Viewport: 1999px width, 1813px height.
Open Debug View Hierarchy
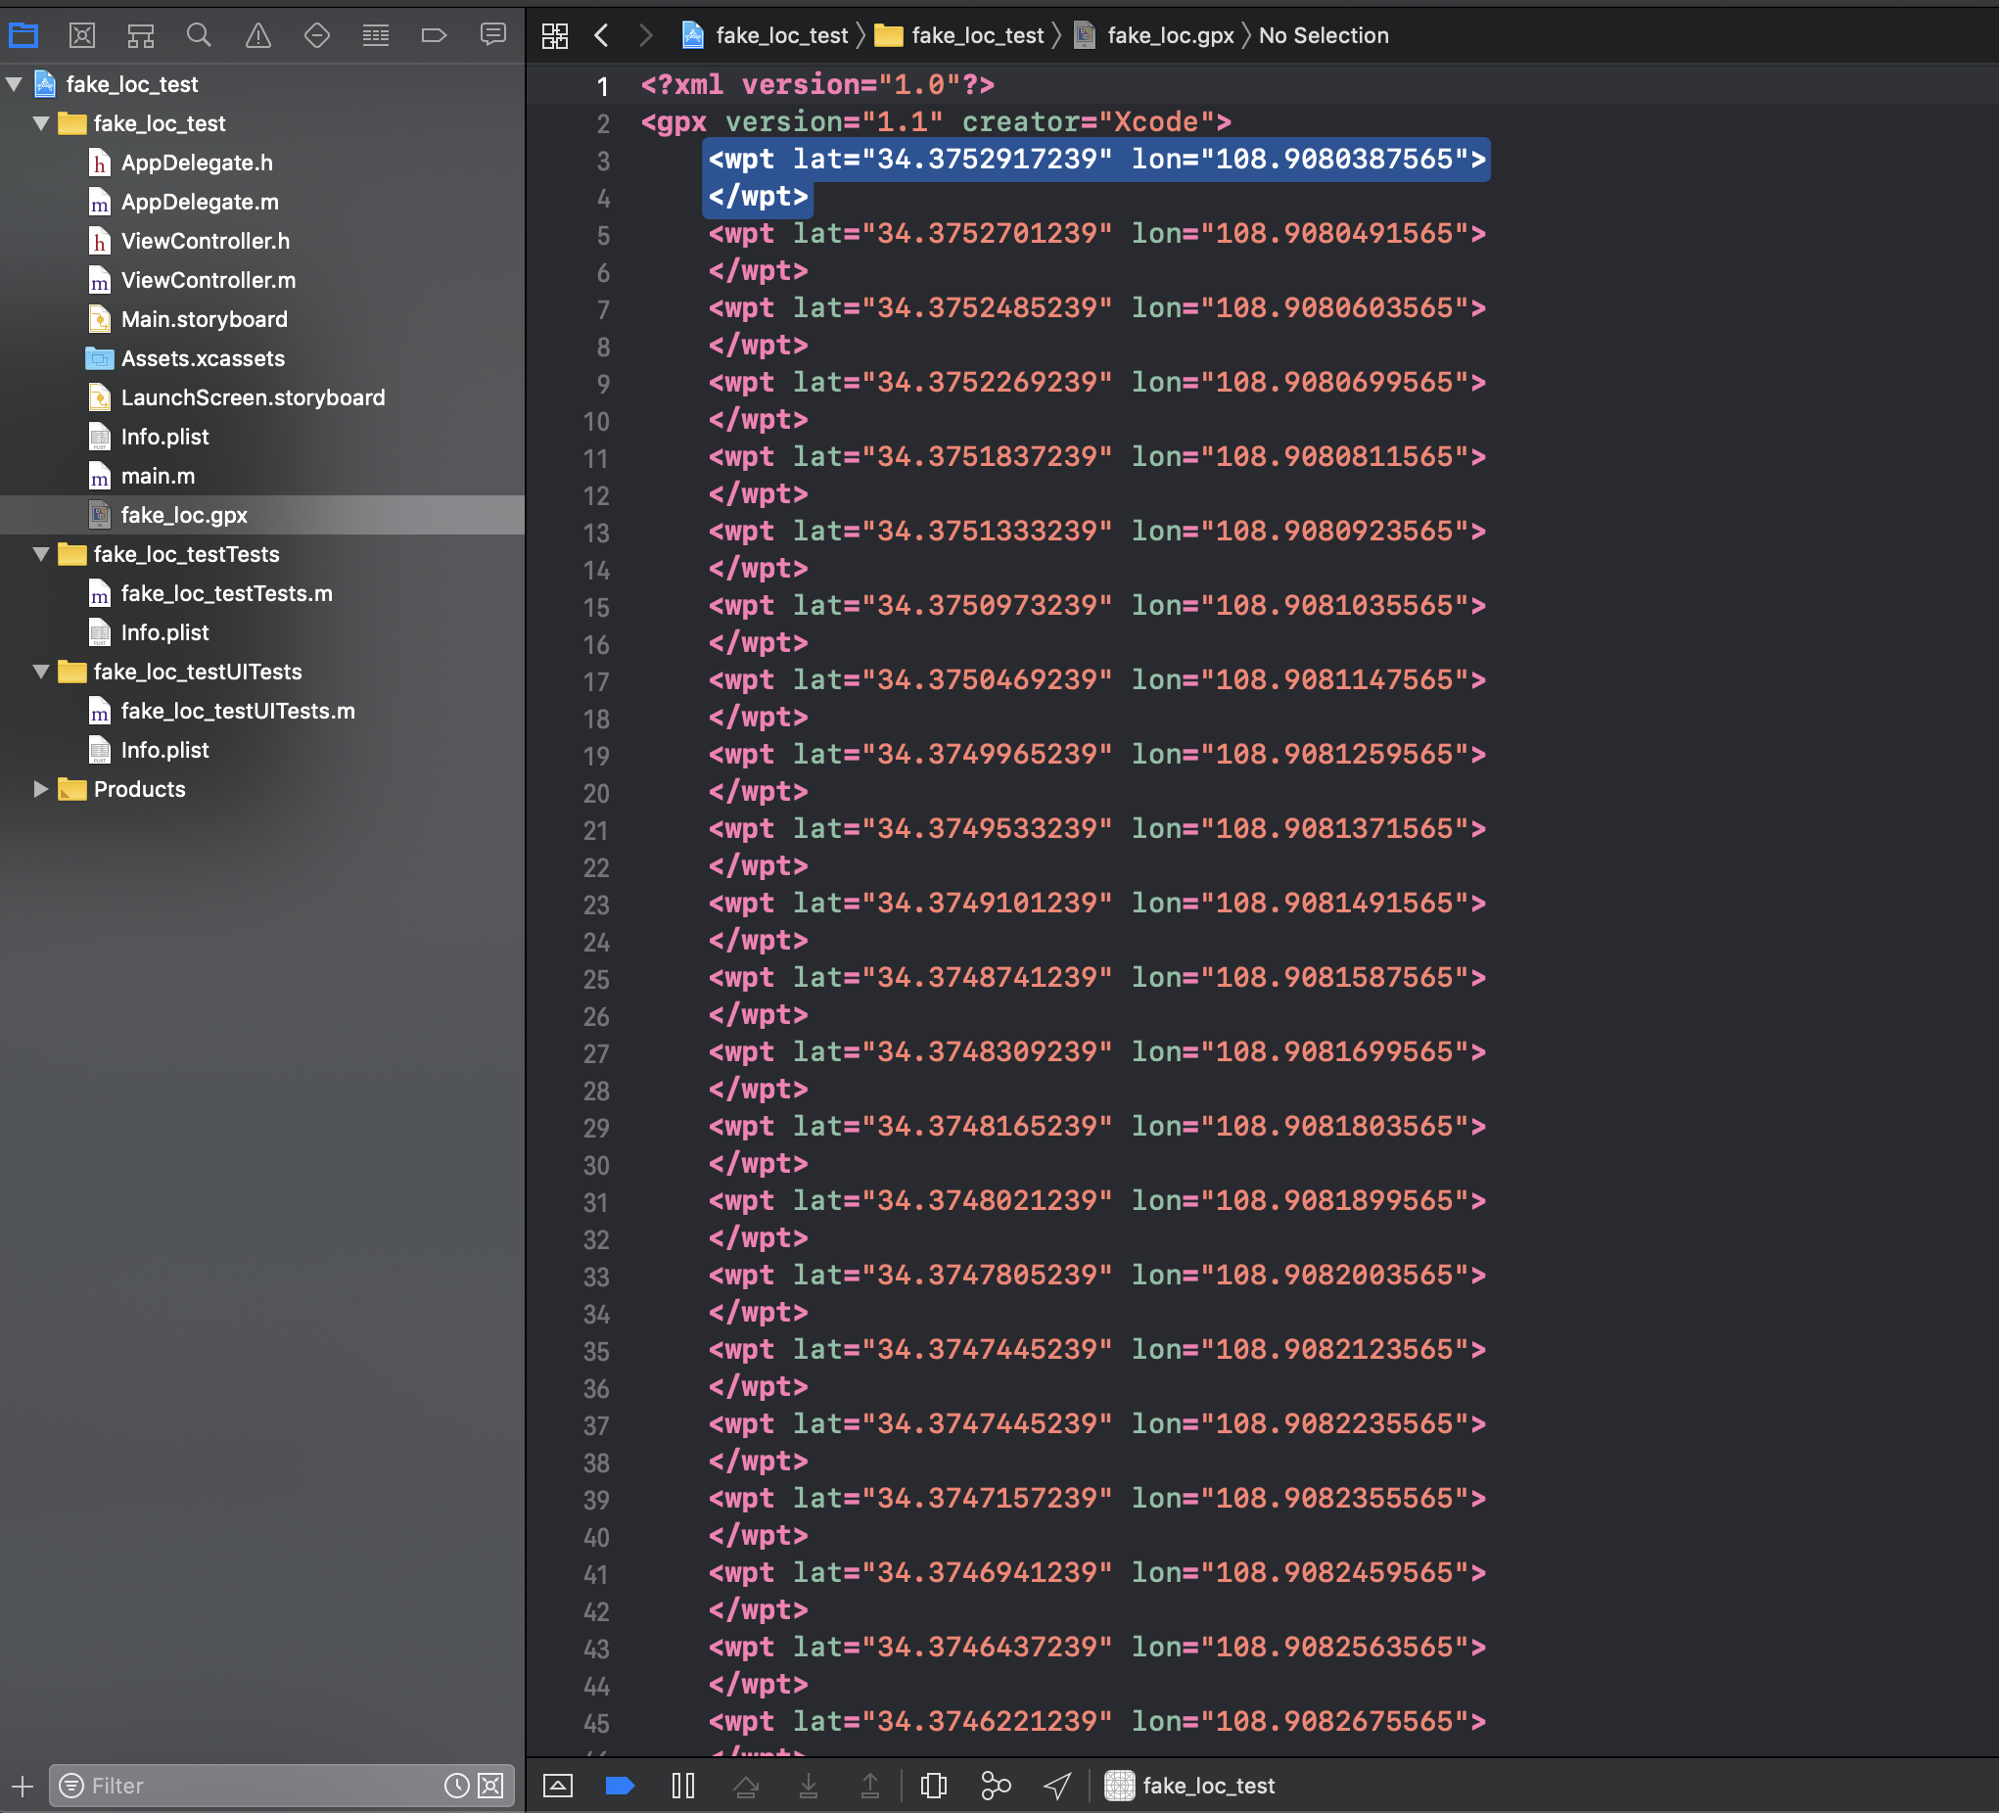click(x=933, y=1786)
